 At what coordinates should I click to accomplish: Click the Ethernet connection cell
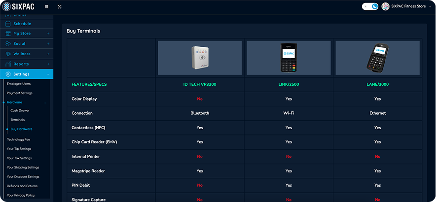[x=378, y=113]
